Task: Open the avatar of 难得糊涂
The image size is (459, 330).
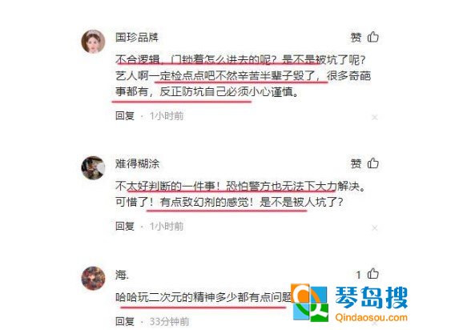Action: [x=93, y=167]
